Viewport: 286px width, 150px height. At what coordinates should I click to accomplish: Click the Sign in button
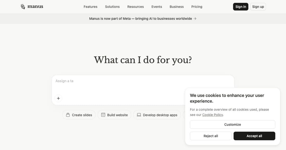(x=240, y=7)
